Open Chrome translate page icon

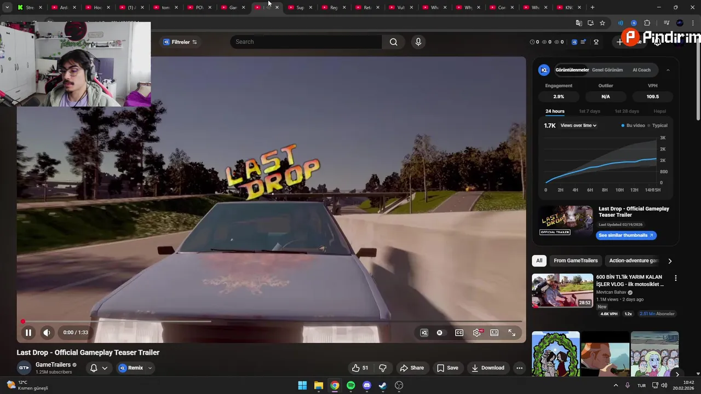pyautogui.click(x=579, y=23)
